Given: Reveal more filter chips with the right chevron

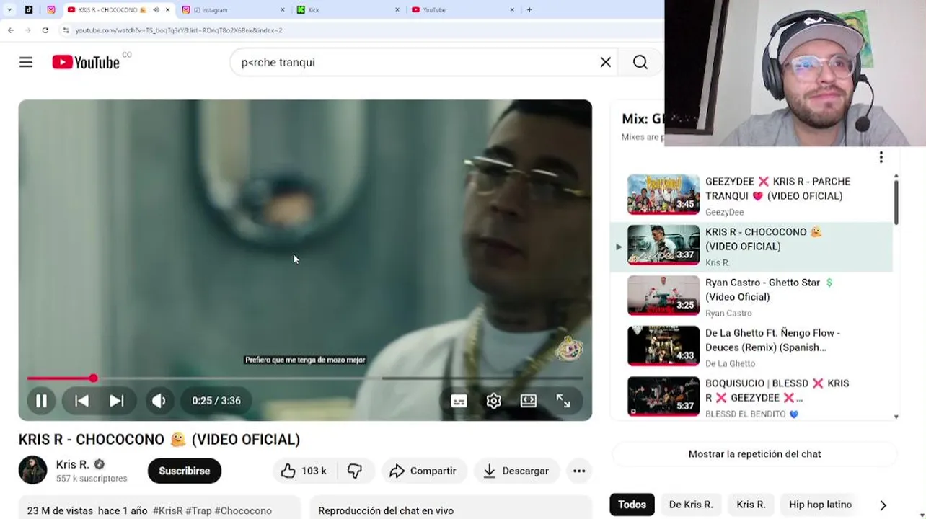Looking at the screenshot, I should tap(883, 505).
